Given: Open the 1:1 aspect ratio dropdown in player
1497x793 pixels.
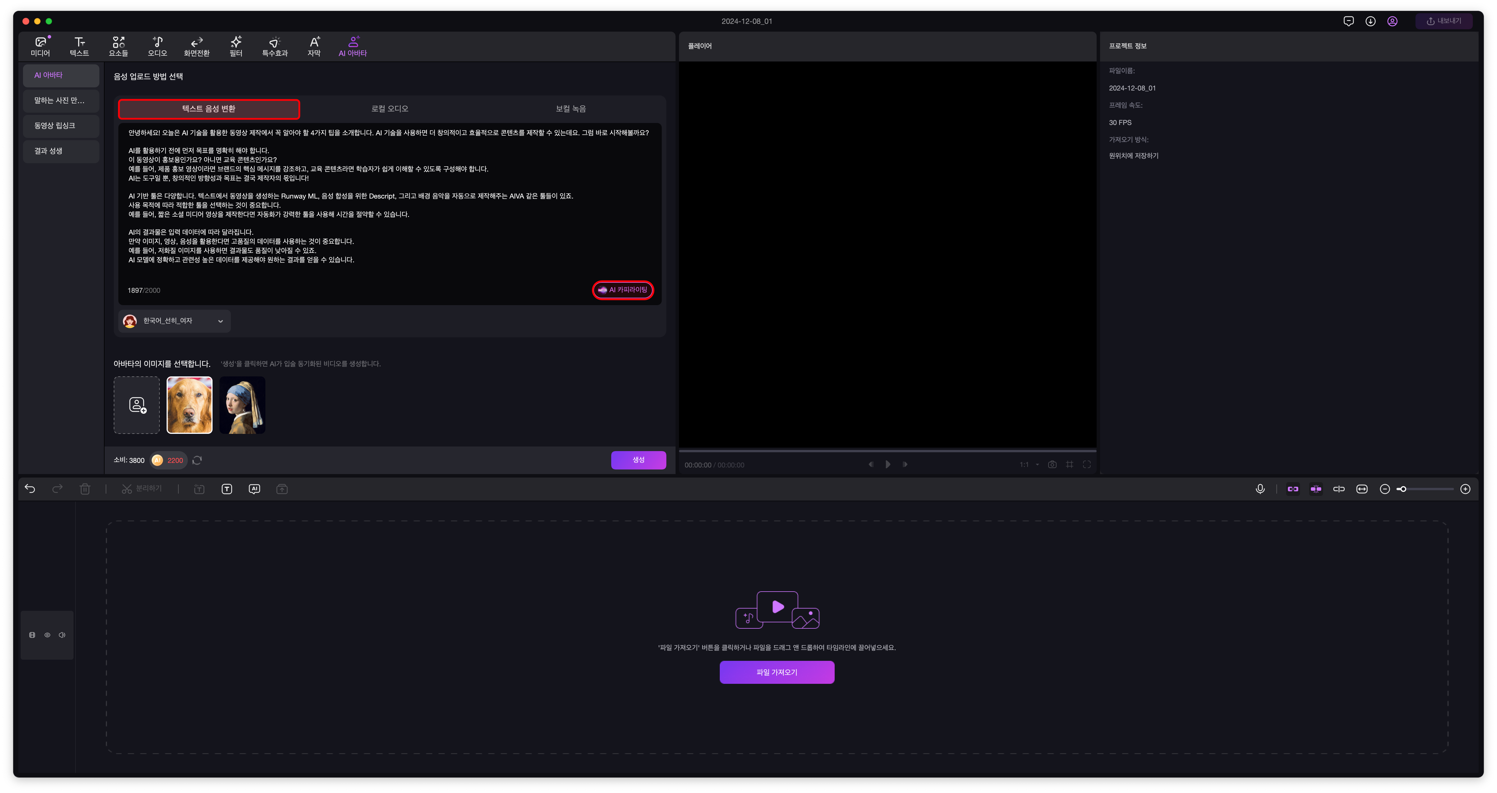Looking at the screenshot, I should tap(1029, 465).
